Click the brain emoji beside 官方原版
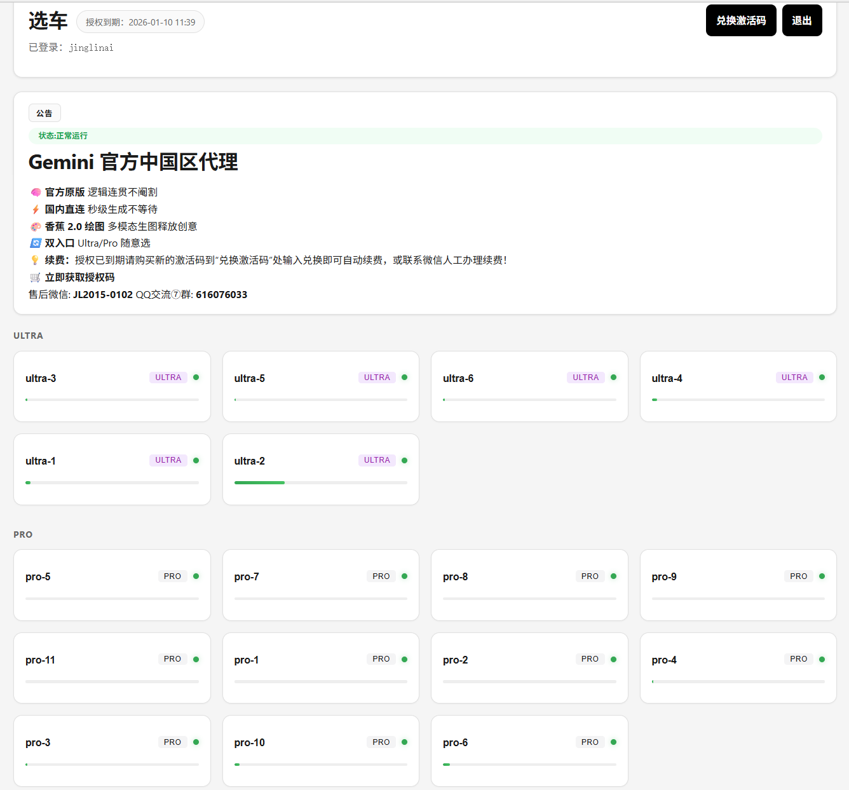Screen dimensions: 849x790 (36, 192)
